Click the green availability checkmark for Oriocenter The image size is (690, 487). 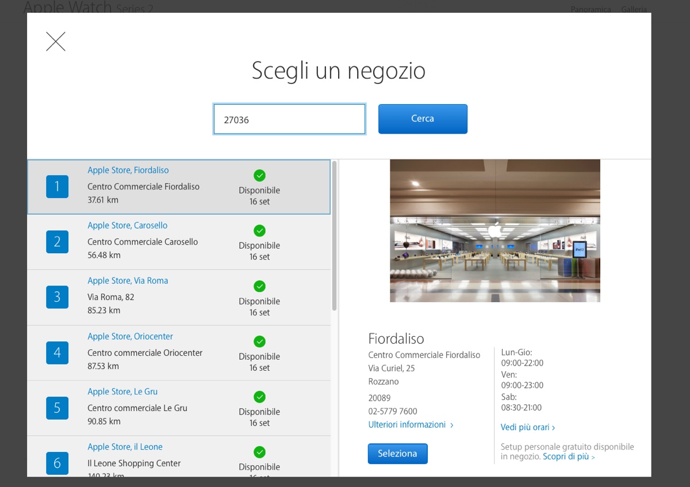click(259, 341)
